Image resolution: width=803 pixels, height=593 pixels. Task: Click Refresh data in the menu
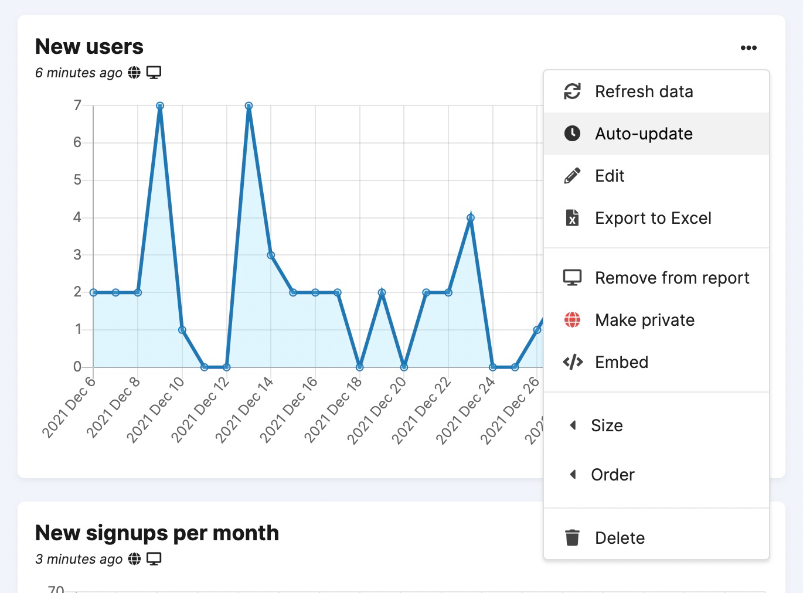[644, 91]
